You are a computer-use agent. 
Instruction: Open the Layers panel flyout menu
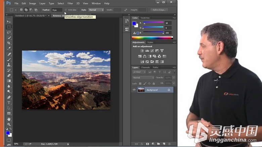tap(174, 67)
